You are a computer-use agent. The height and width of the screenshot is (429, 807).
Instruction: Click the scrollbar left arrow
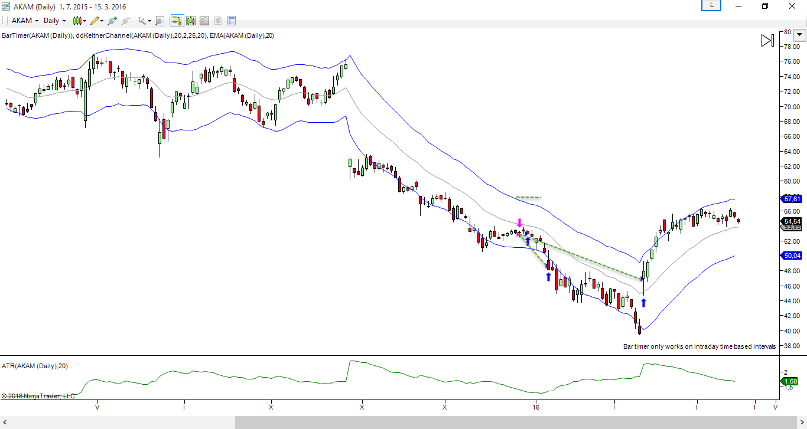(x=5, y=423)
